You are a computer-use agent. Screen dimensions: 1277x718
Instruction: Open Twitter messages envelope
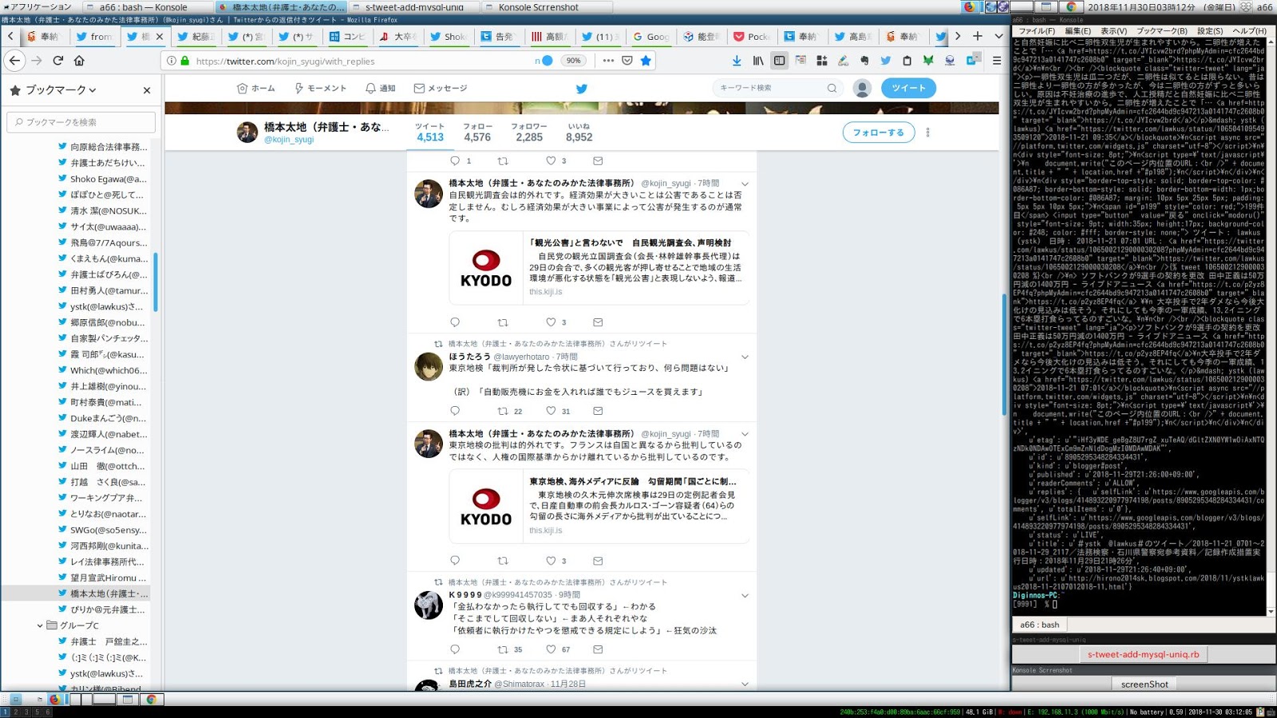pos(440,89)
